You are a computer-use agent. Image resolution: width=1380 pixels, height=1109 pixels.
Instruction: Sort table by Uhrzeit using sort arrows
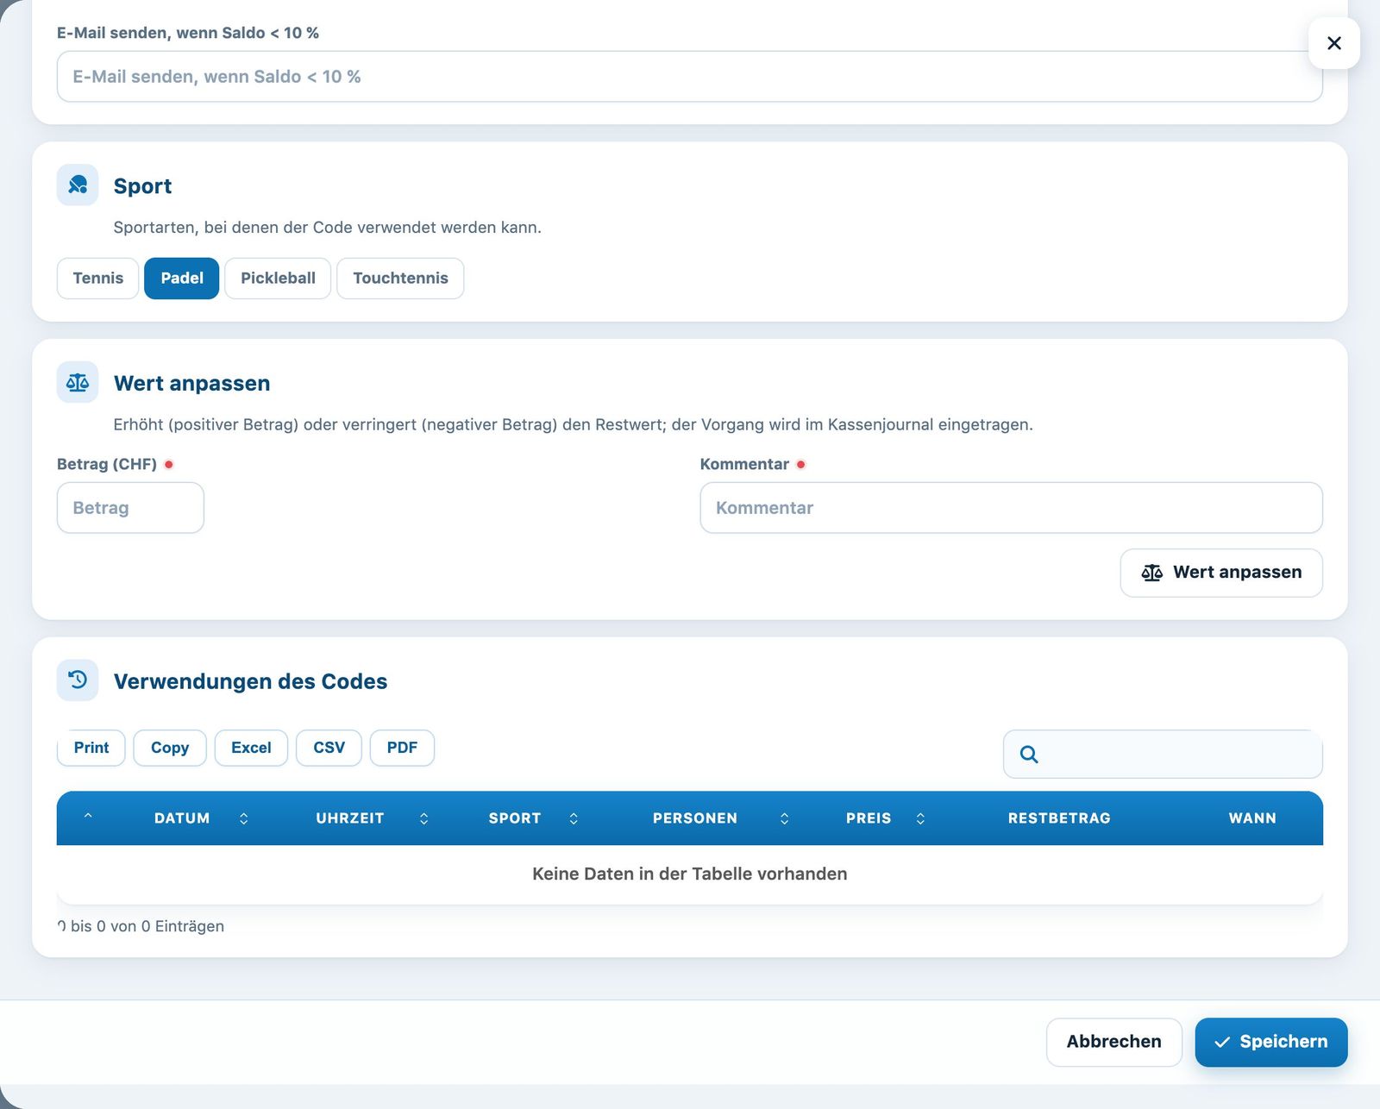pos(424,818)
